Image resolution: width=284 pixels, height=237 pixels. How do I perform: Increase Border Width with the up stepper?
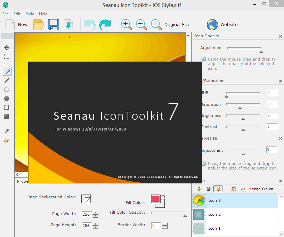165,224
